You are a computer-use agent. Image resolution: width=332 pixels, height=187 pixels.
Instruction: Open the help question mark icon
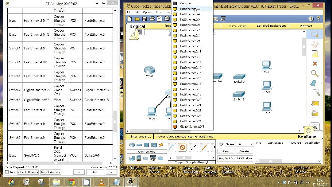click(x=319, y=19)
